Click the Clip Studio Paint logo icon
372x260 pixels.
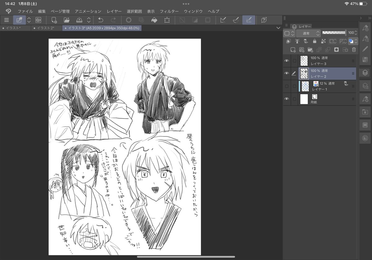(x=8, y=11)
